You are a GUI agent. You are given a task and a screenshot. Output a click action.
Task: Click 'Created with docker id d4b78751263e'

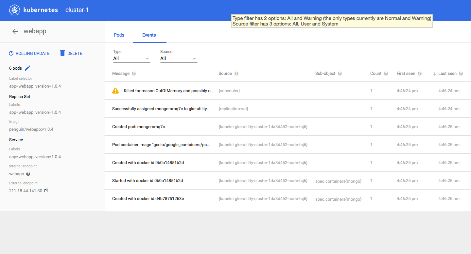click(148, 199)
